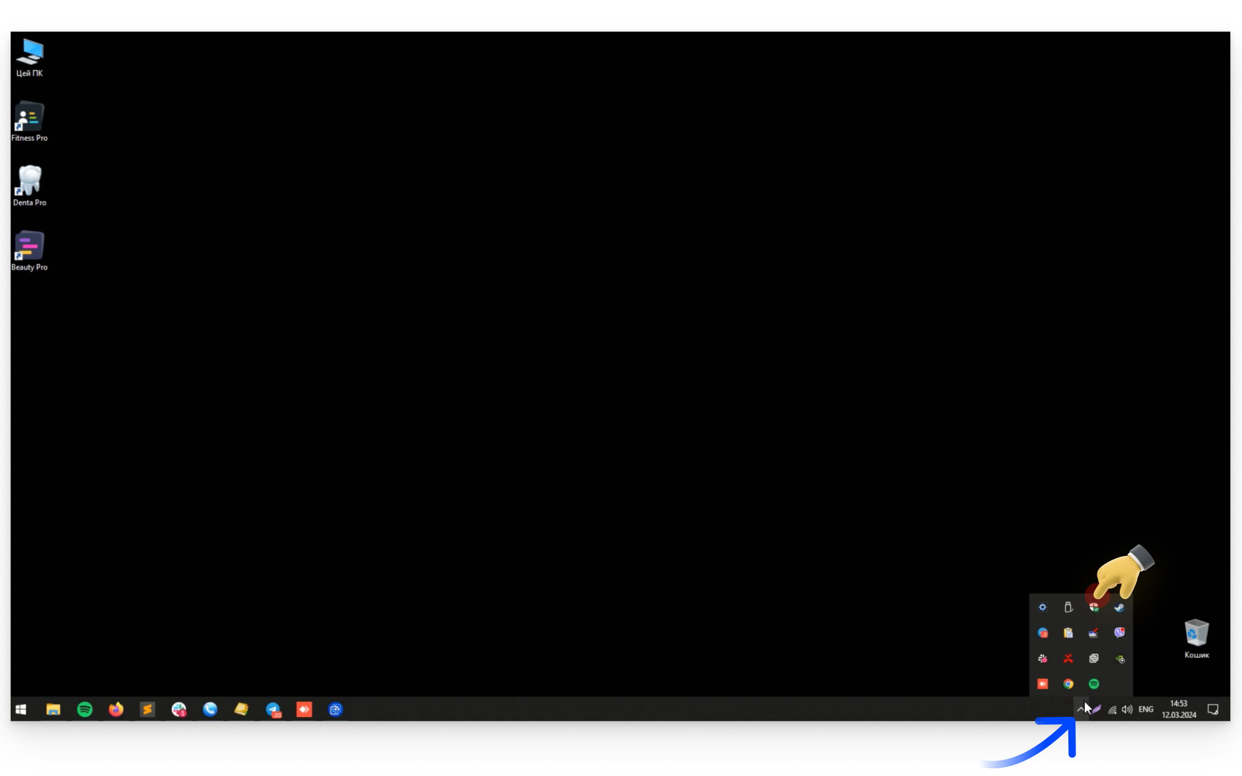
Task: Switch the ENG input language indicator
Action: (x=1146, y=709)
